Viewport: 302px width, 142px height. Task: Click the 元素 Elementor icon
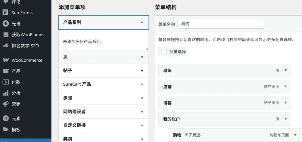tap(6, 118)
